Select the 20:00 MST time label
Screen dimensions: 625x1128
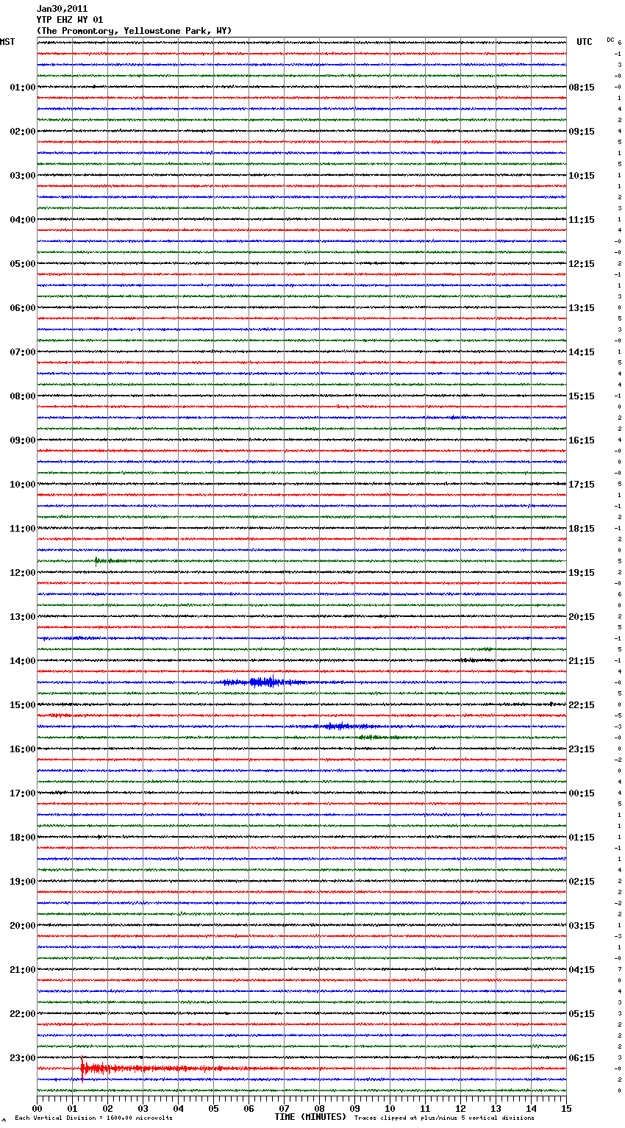22,926
